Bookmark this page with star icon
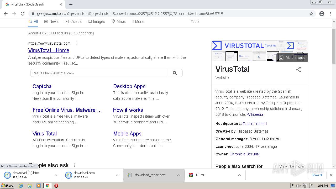This screenshot has width=336, height=189. click(311, 14)
